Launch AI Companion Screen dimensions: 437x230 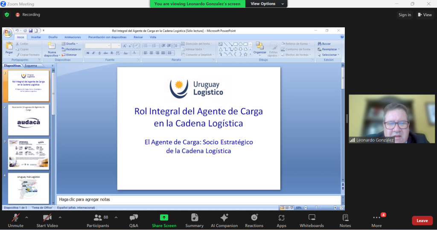(x=224, y=220)
